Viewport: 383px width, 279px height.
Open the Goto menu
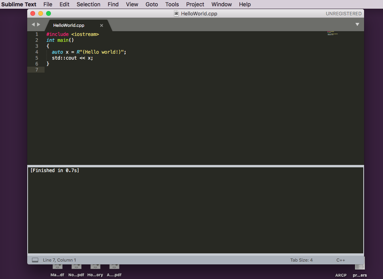tap(152, 4)
